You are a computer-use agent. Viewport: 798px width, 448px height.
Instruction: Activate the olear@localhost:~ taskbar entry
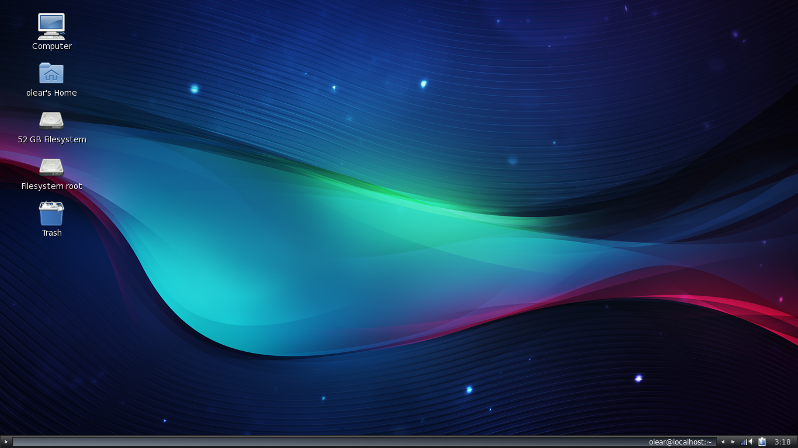tap(680, 442)
